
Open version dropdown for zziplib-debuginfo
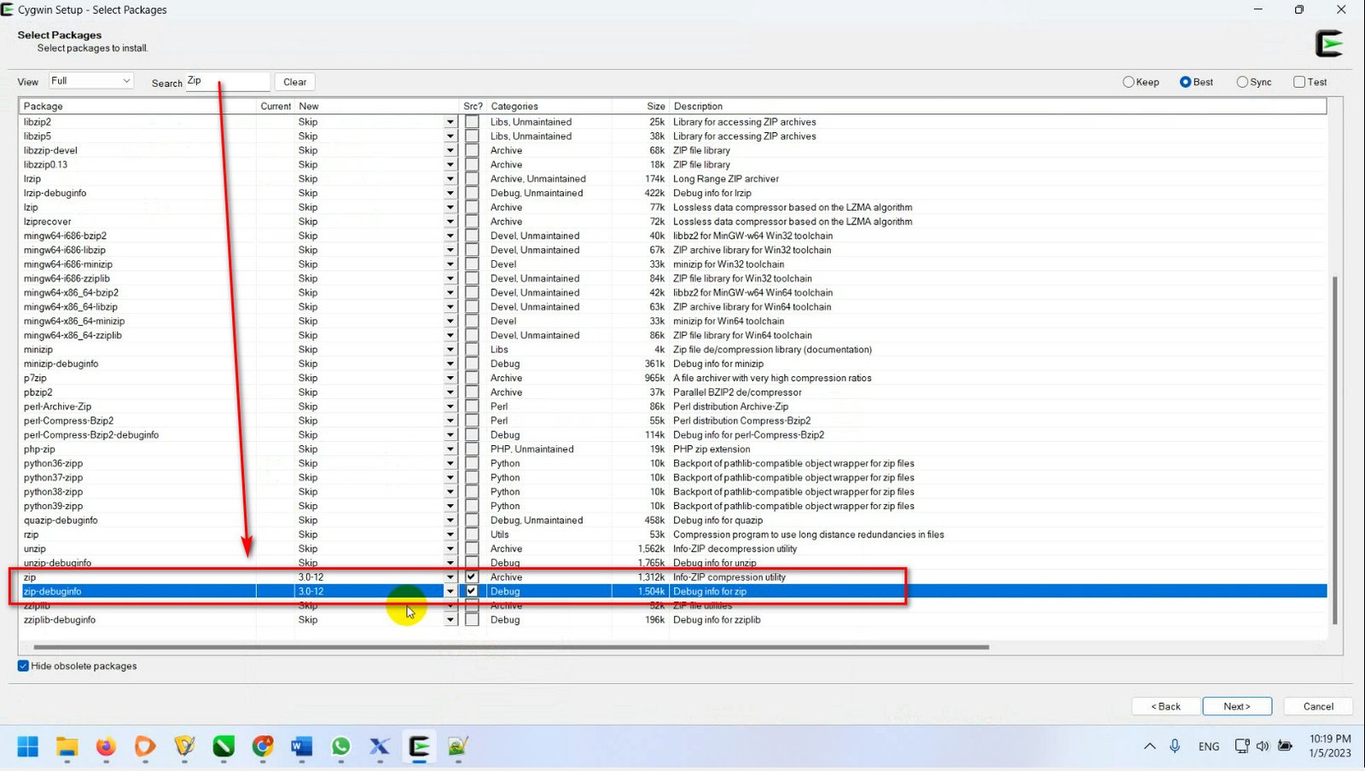450,620
